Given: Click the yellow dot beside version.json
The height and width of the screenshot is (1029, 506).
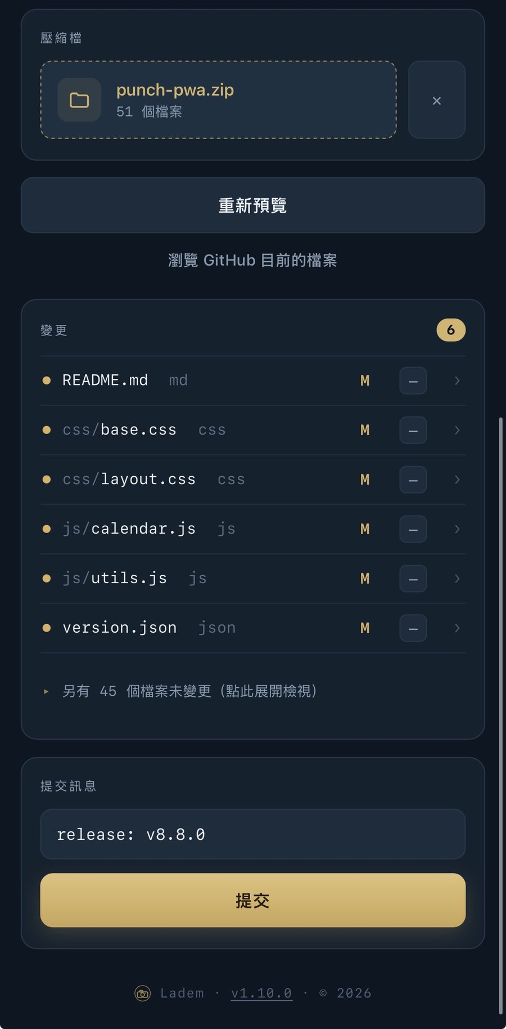Looking at the screenshot, I should 47,628.
